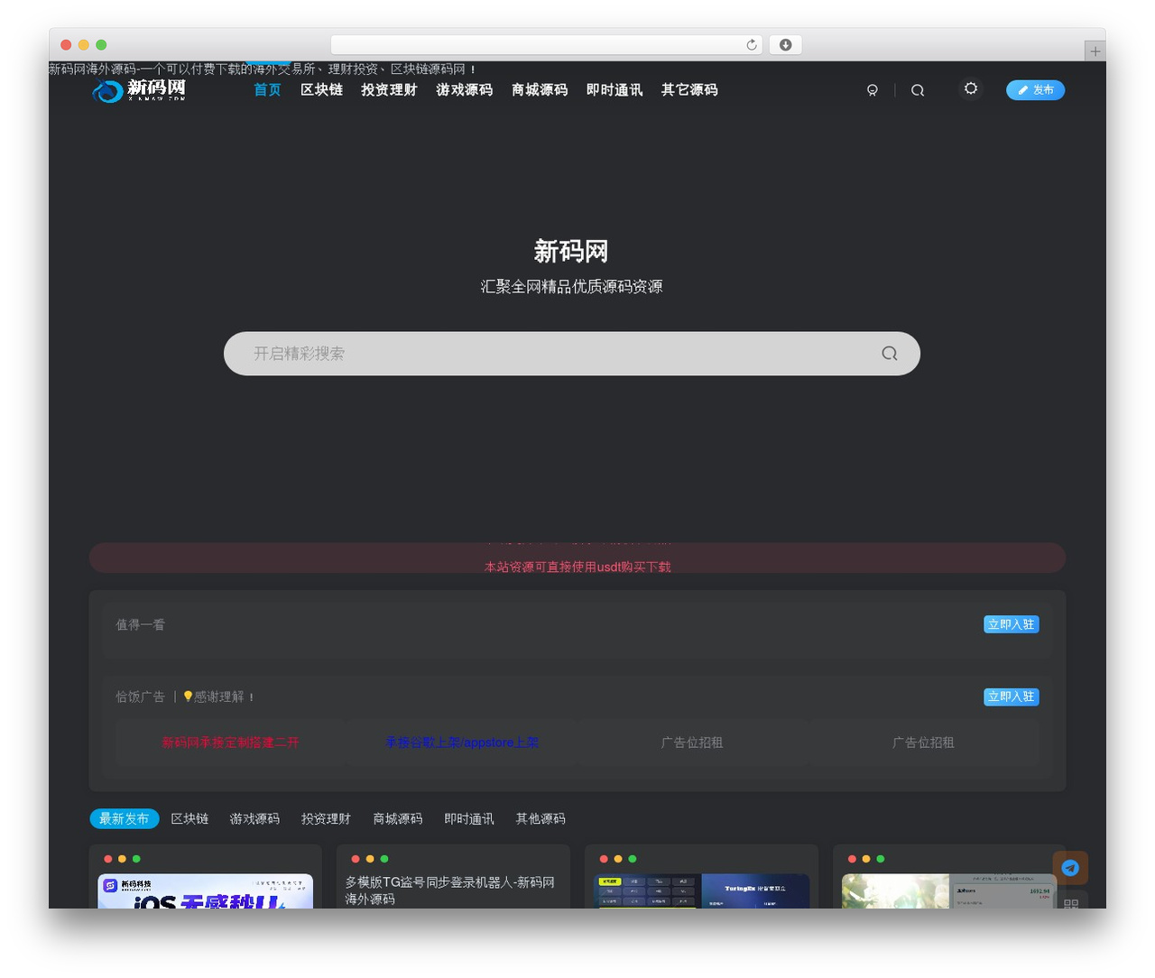Reload the page with browser refresh icon
The image size is (1155, 978).
pyautogui.click(x=752, y=45)
